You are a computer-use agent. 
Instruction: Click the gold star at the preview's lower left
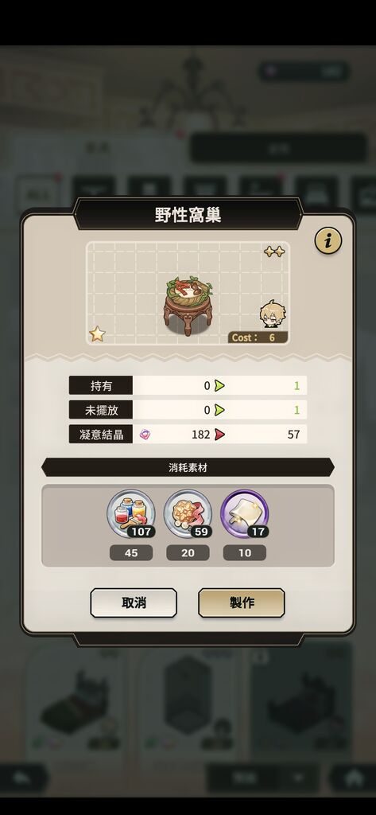pos(97,333)
